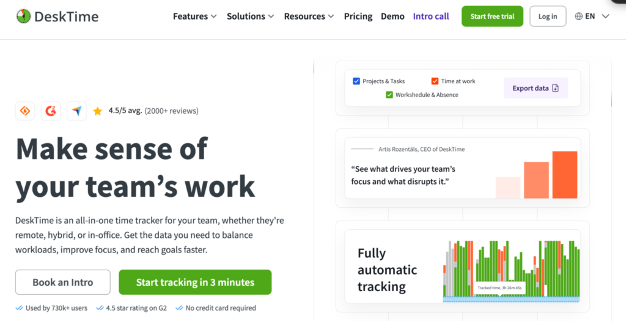Screen dimensions: 626x321
Task: Toggle the Time at work checkbox
Action: point(435,81)
